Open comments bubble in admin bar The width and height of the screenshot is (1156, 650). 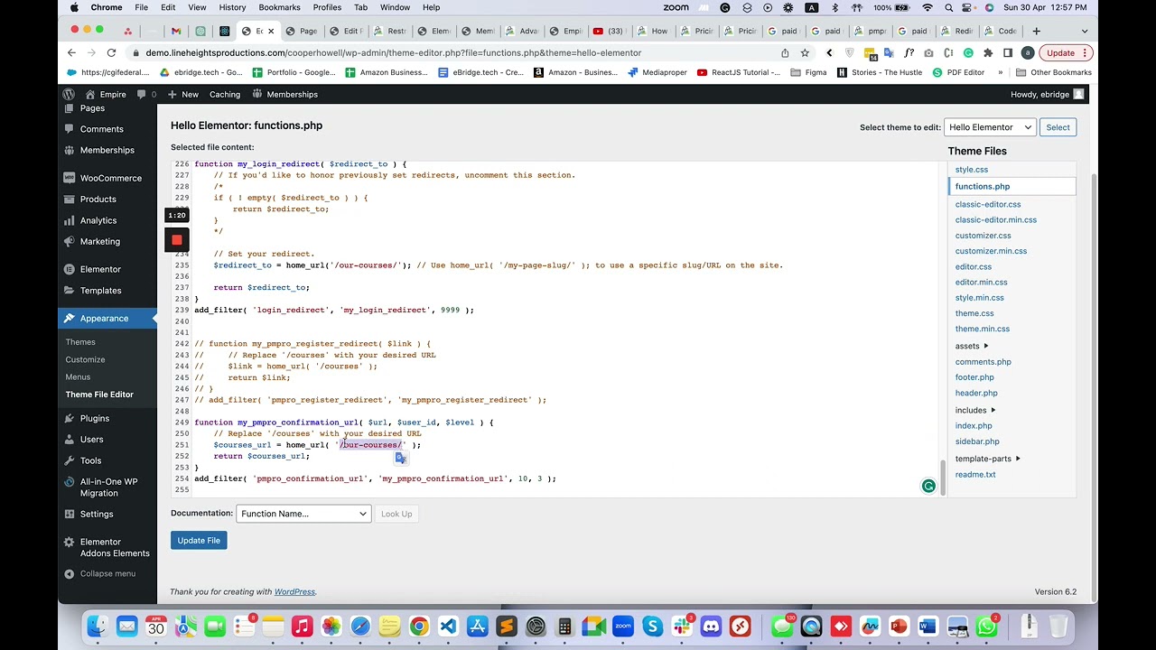click(x=146, y=94)
